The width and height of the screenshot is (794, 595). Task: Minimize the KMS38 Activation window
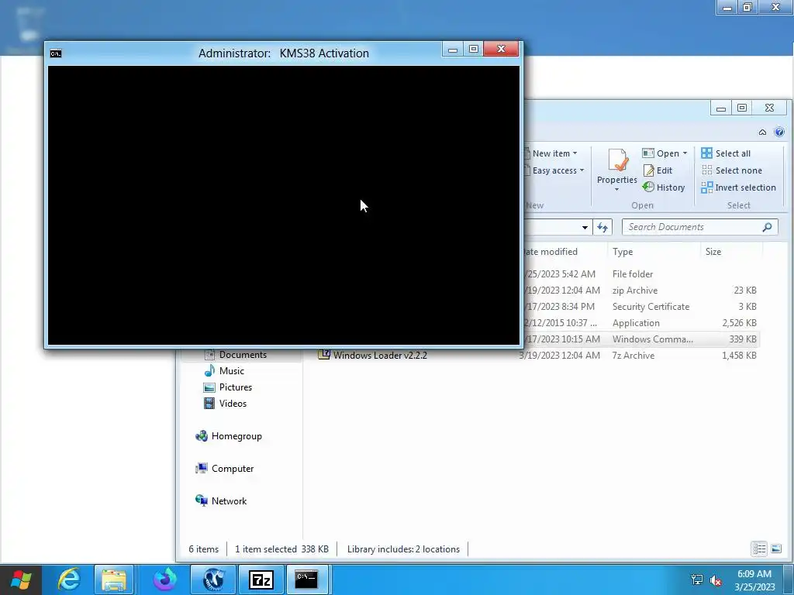pos(453,49)
